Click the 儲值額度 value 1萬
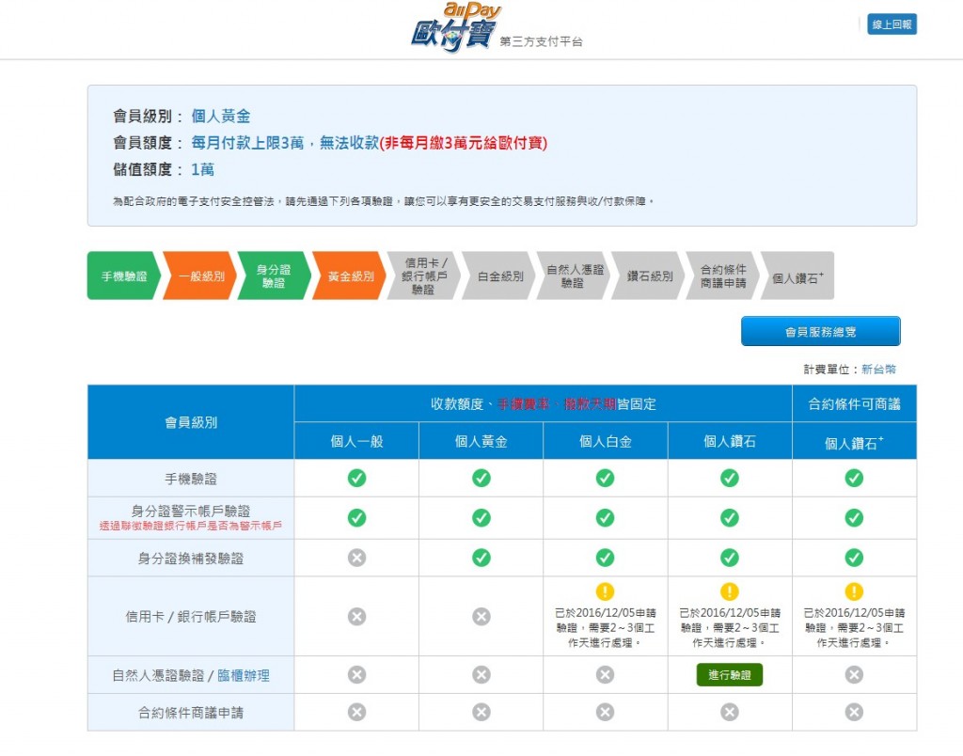This screenshot has width=963, height=756. pyautogui.click(x=203, y=169)
